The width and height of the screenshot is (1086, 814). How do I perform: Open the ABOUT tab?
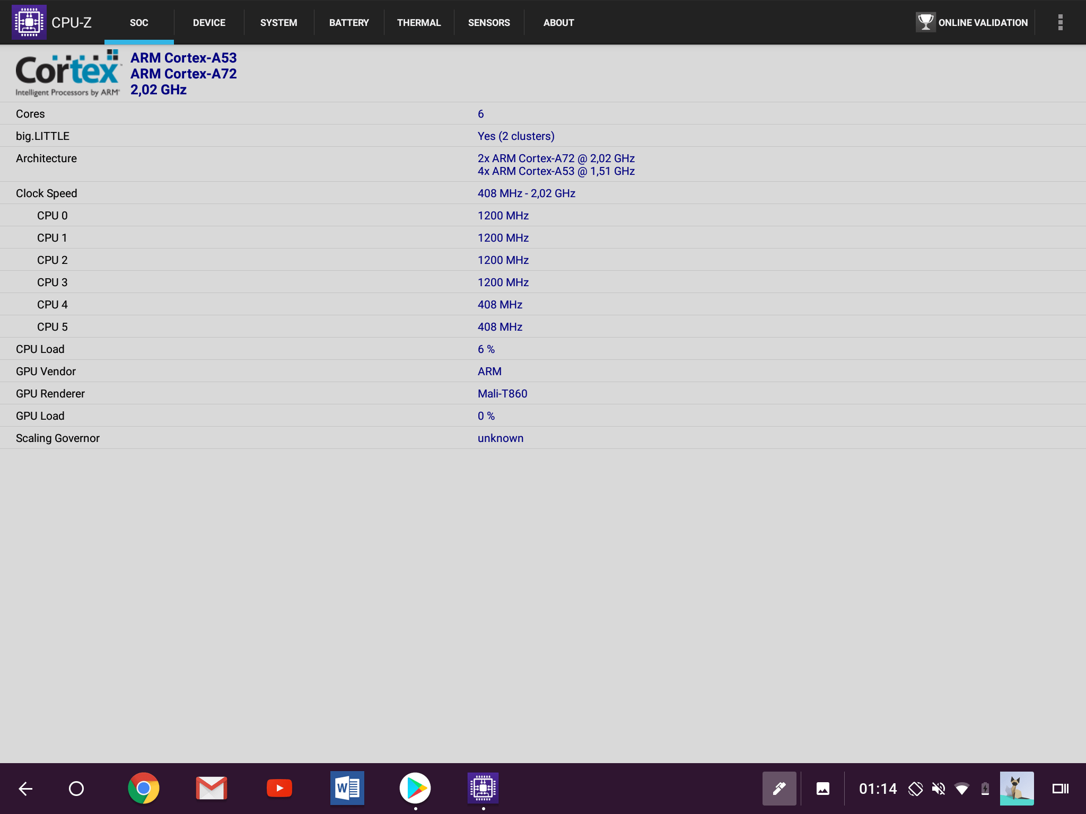coord(558,22)
